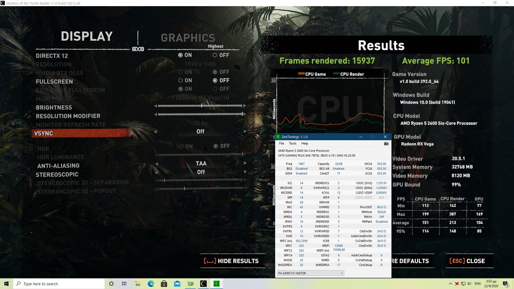The height and width of the screenshot is (289, 514).
Task: Open Microsoft Store from the taskbar
Action: click(164, 284)
